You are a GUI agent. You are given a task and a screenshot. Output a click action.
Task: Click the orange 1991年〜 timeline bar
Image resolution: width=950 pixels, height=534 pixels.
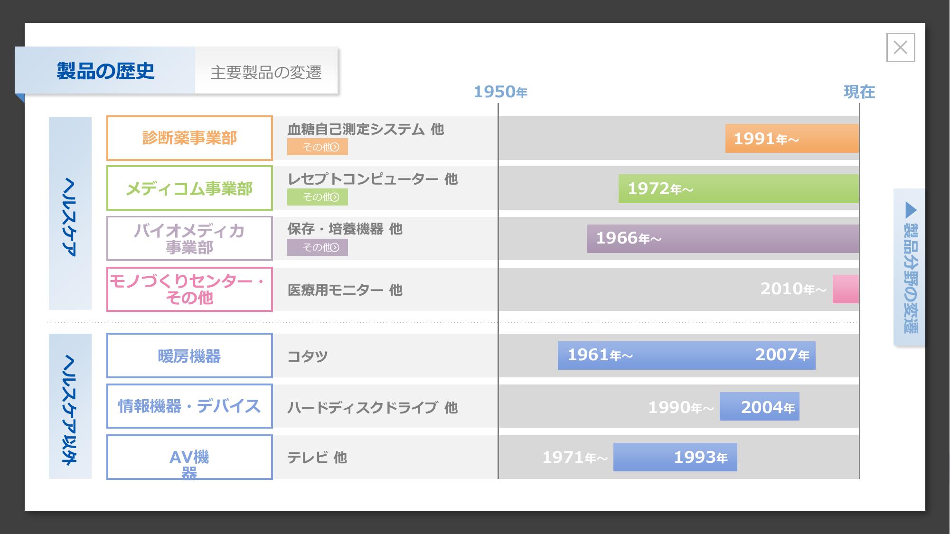[792, 139]
